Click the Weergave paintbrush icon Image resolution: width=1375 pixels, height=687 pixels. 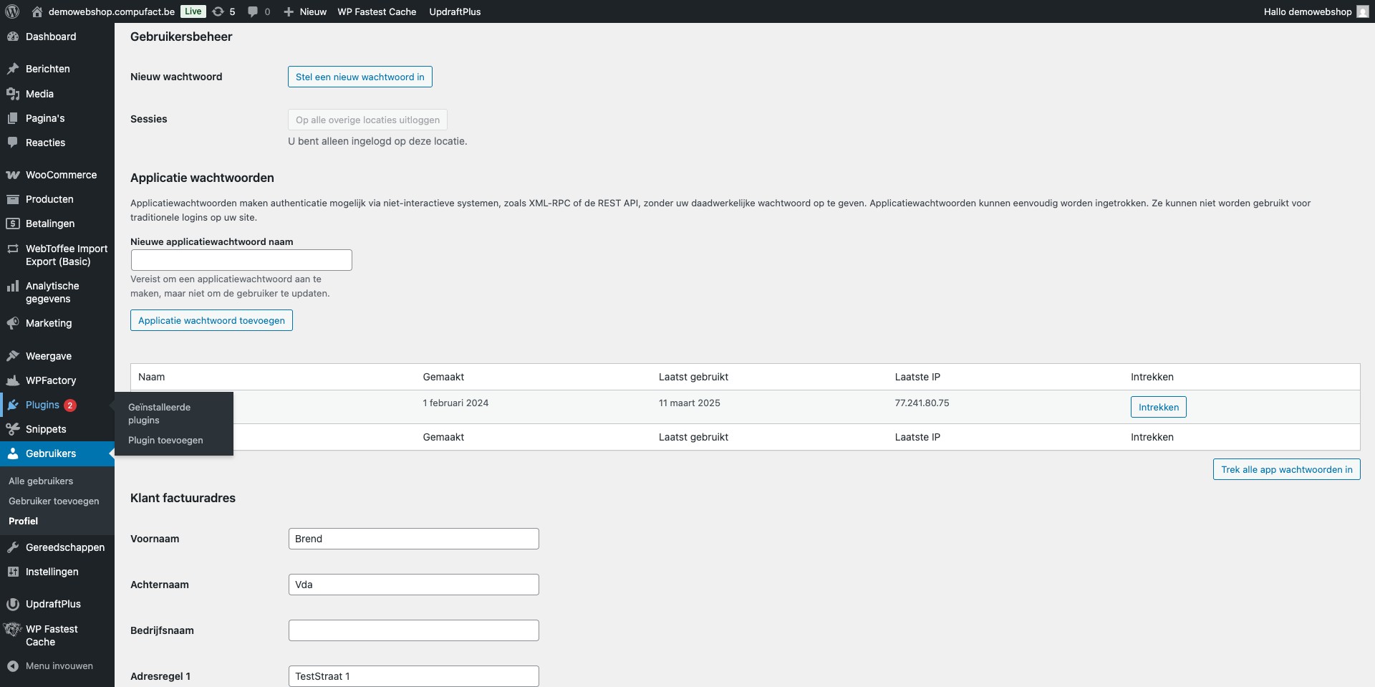[13, 356]
